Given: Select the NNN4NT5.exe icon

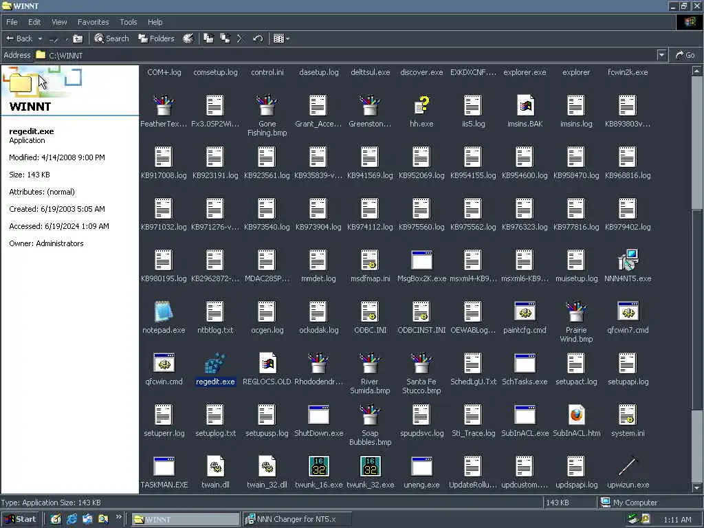Looking at the screenshot, I should tap(628, 260).
